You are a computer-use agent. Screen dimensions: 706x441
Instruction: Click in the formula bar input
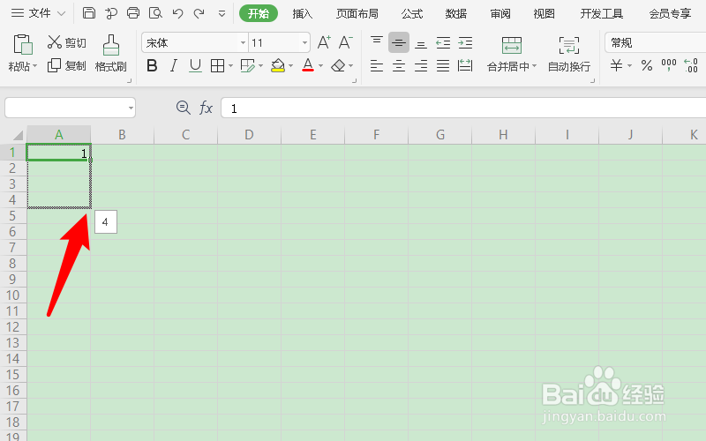pos(463,108)
